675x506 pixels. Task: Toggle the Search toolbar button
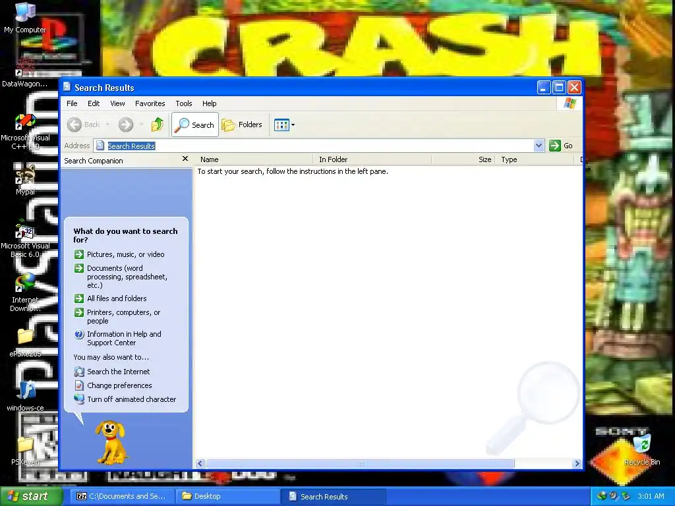point(195,125)
